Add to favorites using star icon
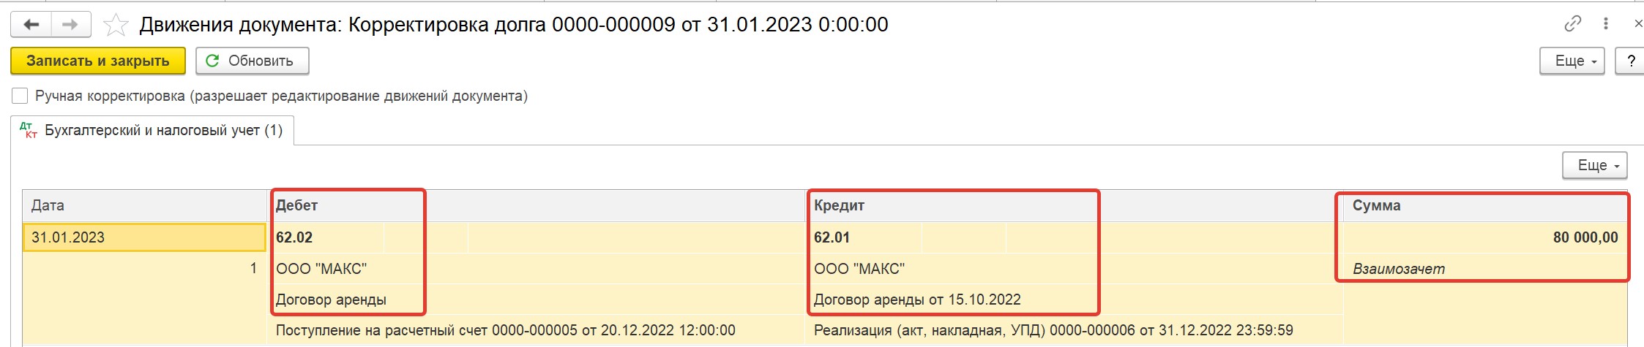The image size is (1644, 347). (116, 25)
